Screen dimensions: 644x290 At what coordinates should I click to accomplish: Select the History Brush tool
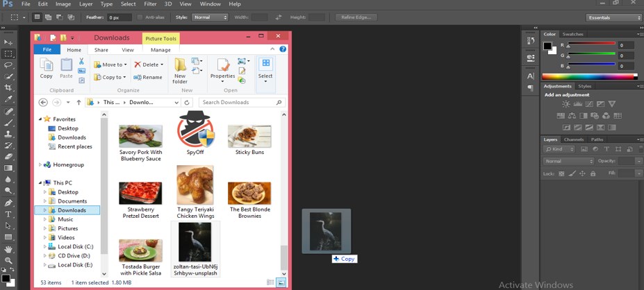point(8,146)
